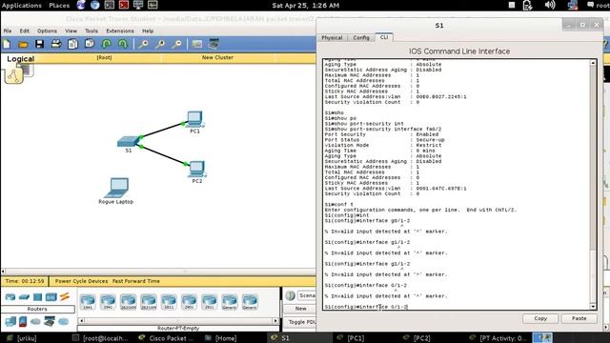Open the Extensions menu

pyautogui.click(x=120, y=30)
